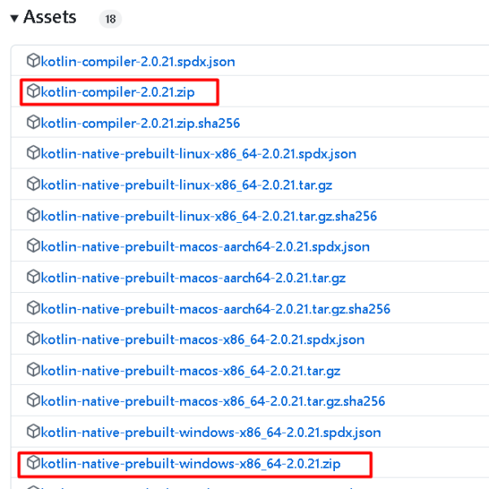
Task: Download kotlin-native-prebuilt-windows-x86_64 zip
Action: [x=191, y=464]
